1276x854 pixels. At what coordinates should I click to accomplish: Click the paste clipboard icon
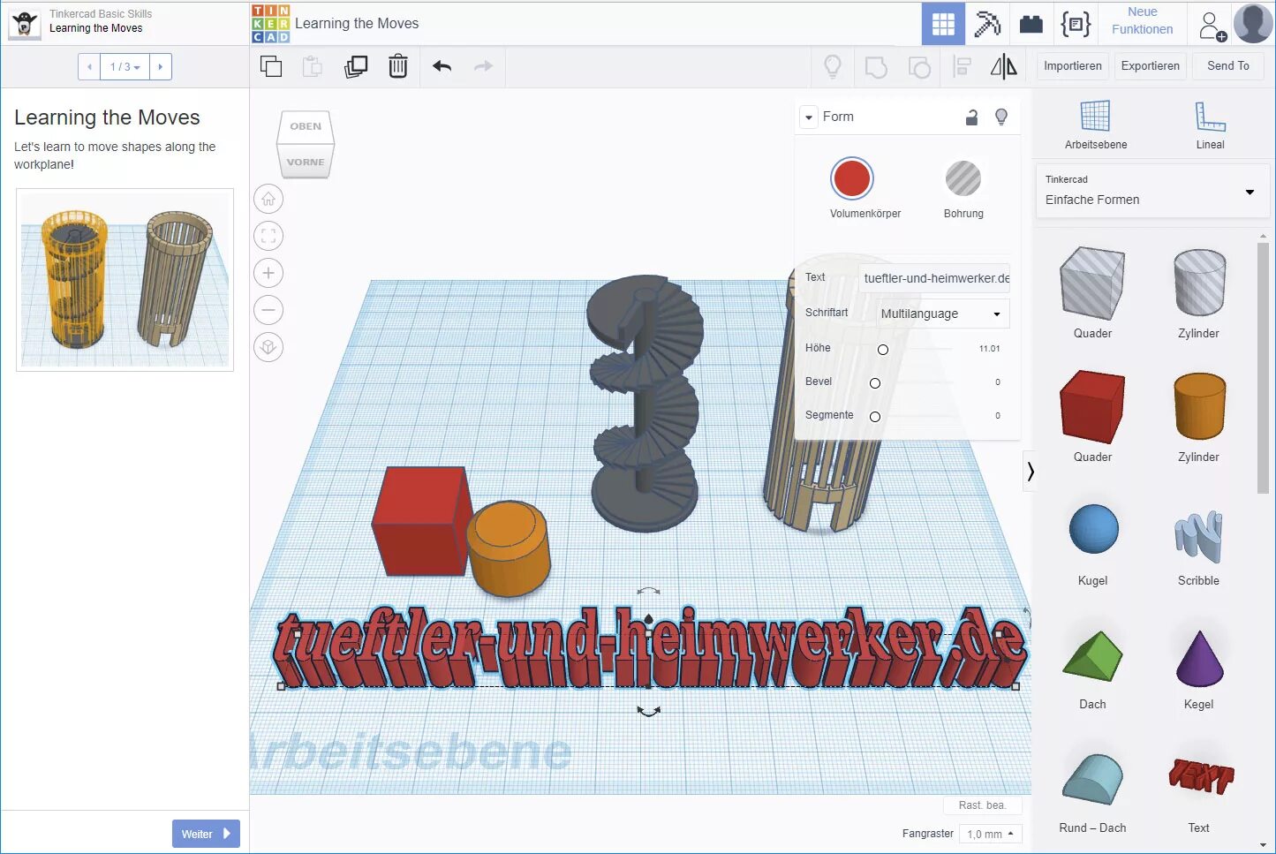[x=313, y=66]
